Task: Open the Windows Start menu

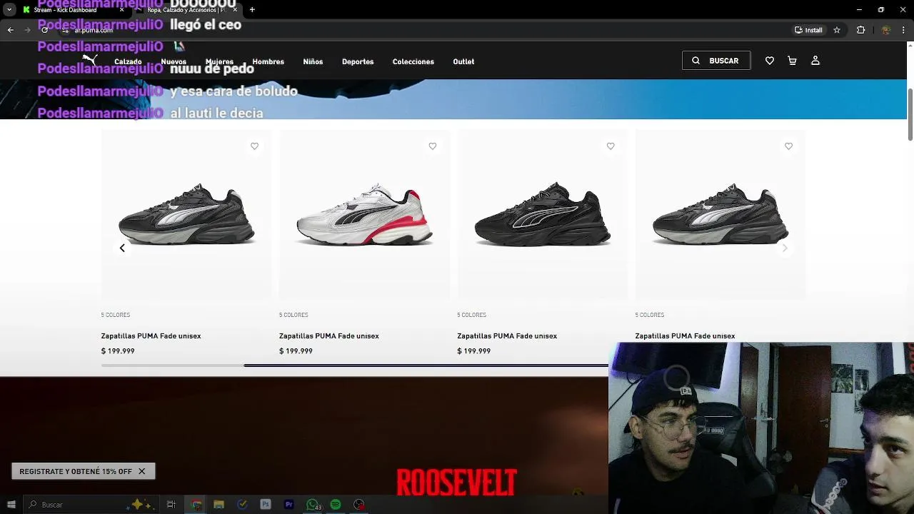Action: [x=11, y=505]
